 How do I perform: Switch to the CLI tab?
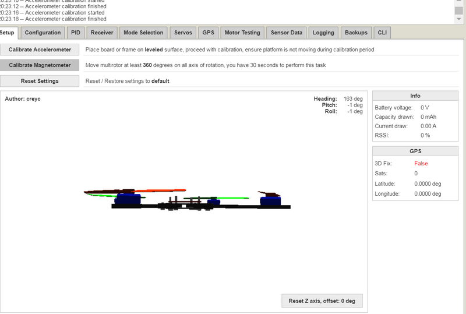[x=382, y=33]
